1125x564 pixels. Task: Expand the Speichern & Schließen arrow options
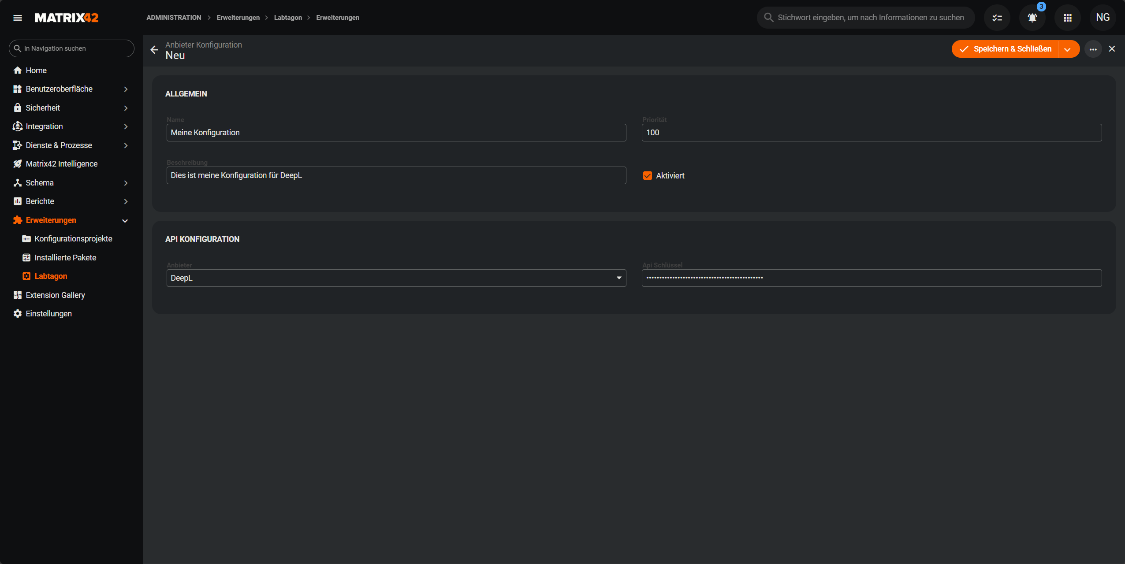(1067, 49)
